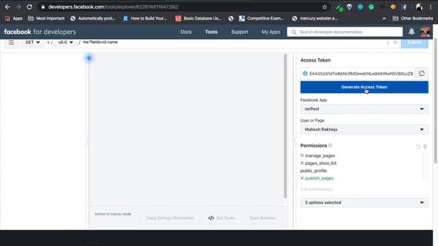Open the My Apps menu
Viewport: 438px width, 246px height.
pos(271,32)
